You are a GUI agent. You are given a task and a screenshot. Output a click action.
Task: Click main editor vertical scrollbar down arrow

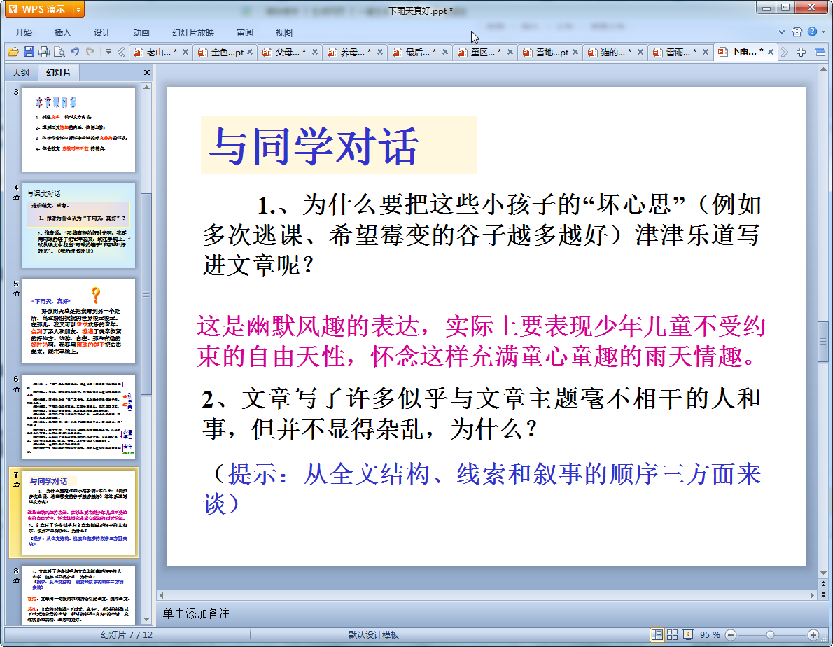pos(823,573)
